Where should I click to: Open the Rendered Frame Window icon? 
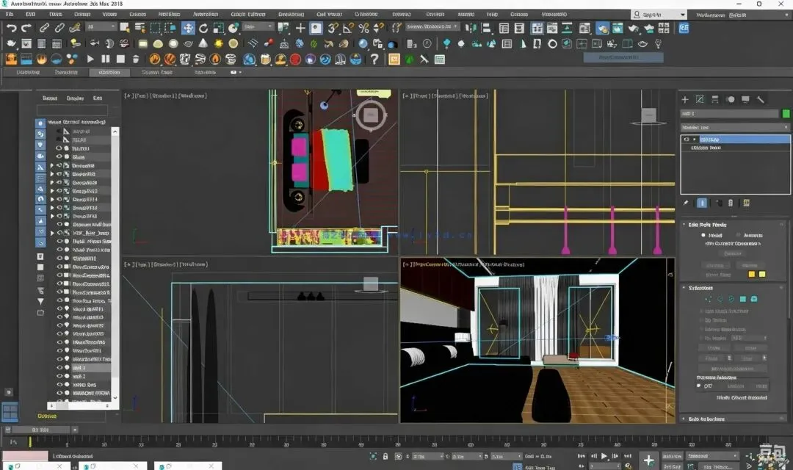pyautogui.click(x=618, y=28)
